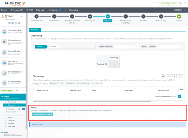The height and width of the screenshot is (138, 188).
Task: Toggle sort direction on Treatment arm column
Action: 89,90
